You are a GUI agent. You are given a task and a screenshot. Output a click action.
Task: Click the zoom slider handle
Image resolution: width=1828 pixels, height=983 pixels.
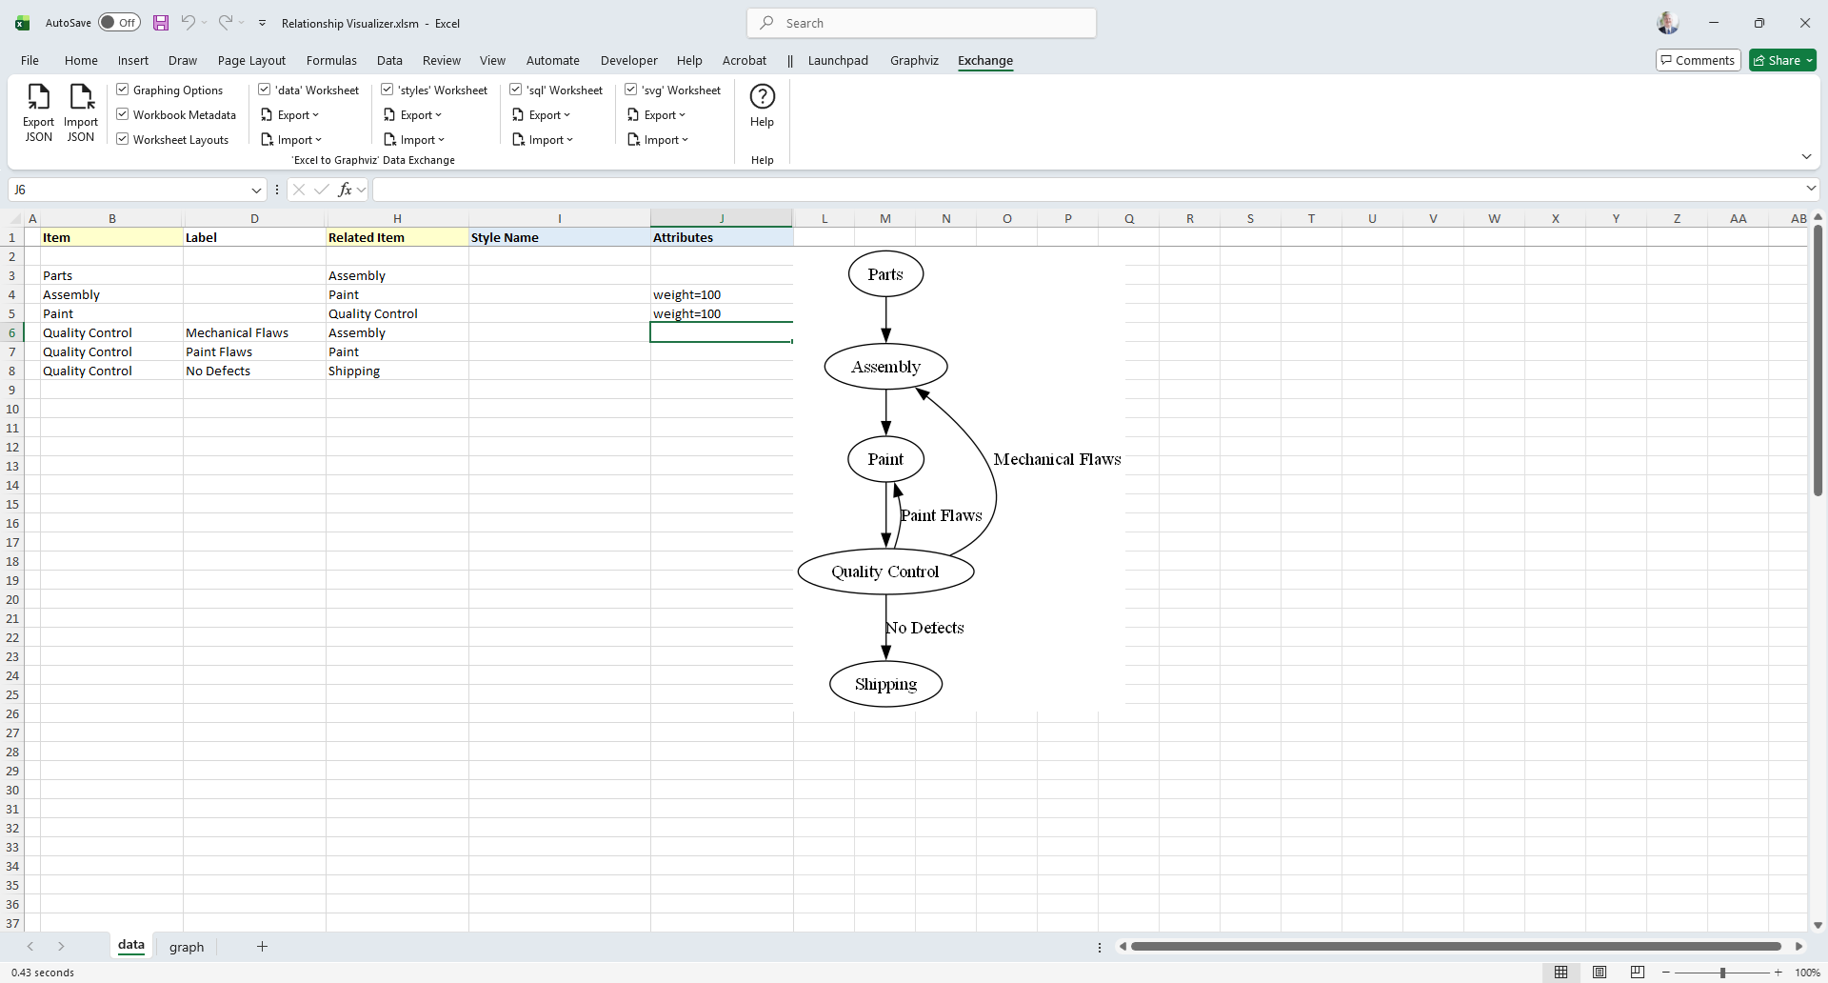1722,973
